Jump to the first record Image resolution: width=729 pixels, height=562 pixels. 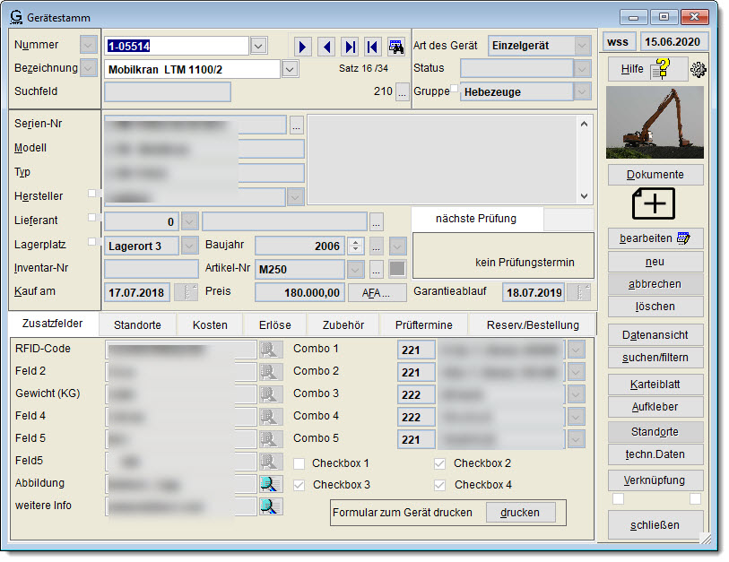pyautogui.click(x=373, y=47)
